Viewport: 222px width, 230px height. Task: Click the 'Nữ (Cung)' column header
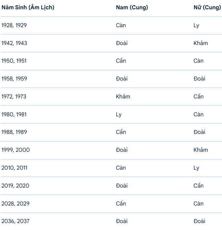point(207,8)
